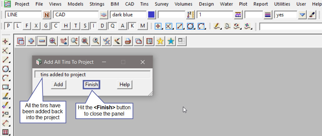
Task: Open the Project menu
Action: (x=22, y=4)
